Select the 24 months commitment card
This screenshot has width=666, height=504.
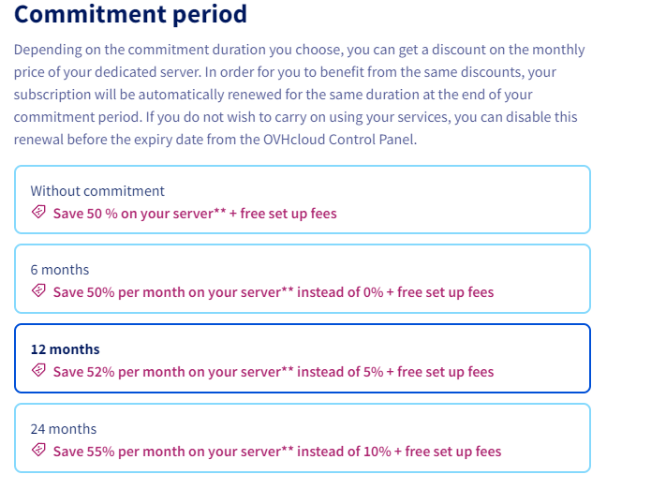[x=303, y=437]
